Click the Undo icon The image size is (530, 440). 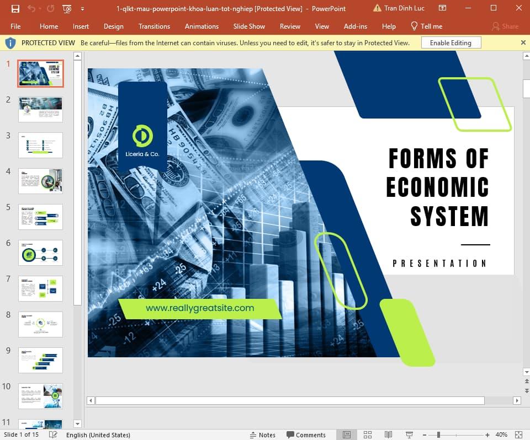(31, 9)
